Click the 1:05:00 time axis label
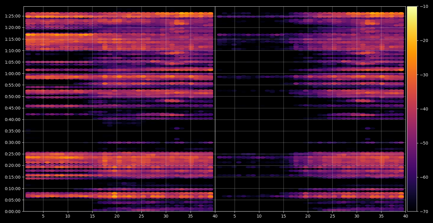Viewport: 433px width, 223px height. [x=13, y=62]
